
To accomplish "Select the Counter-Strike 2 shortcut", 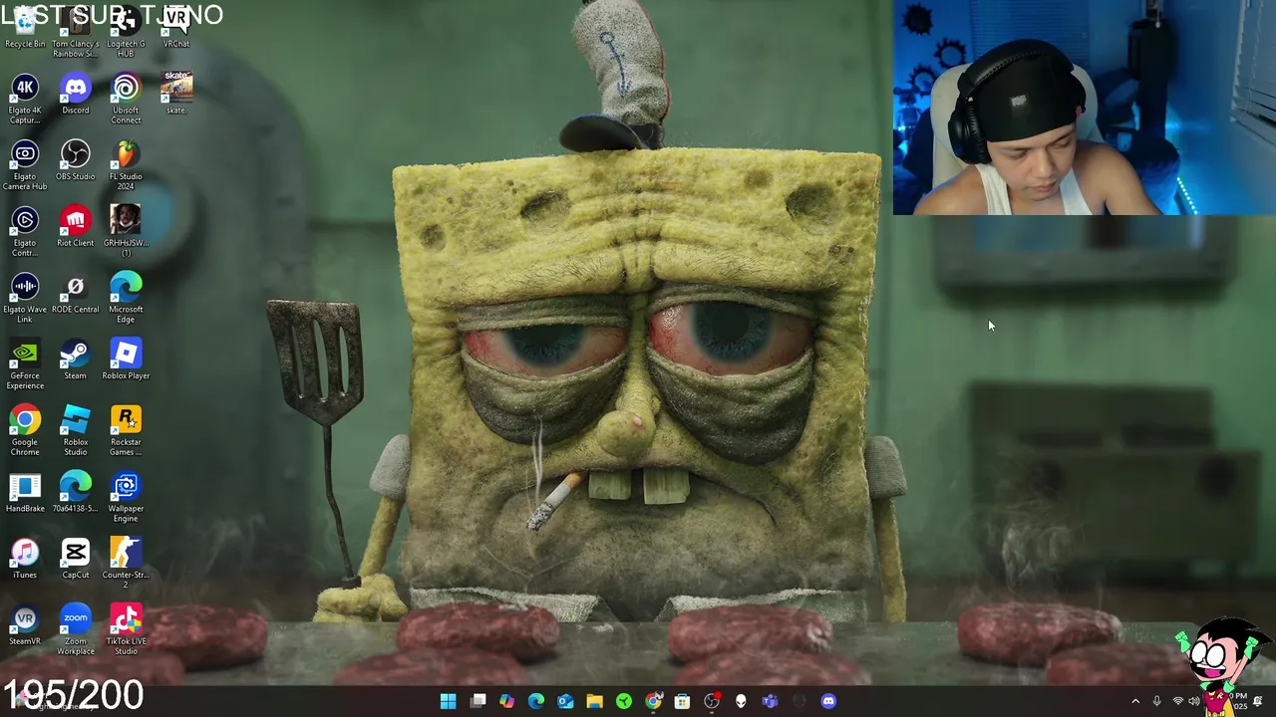I will (x=126, y=564).
